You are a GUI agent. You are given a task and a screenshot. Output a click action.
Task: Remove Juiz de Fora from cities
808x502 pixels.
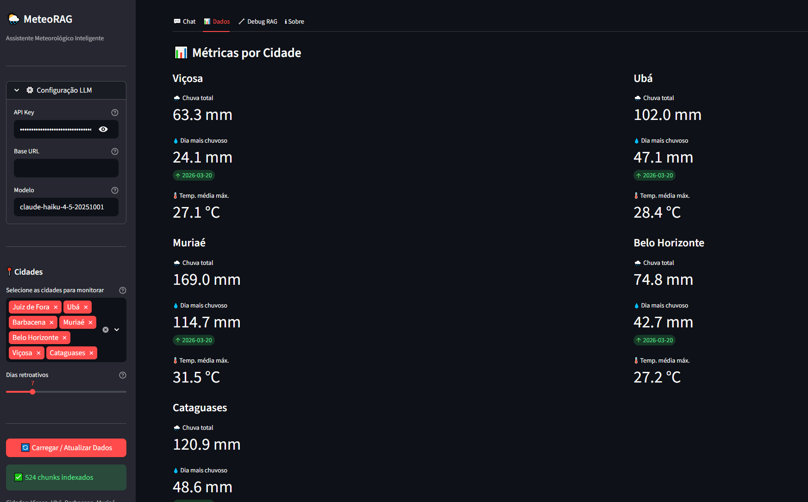56,307
